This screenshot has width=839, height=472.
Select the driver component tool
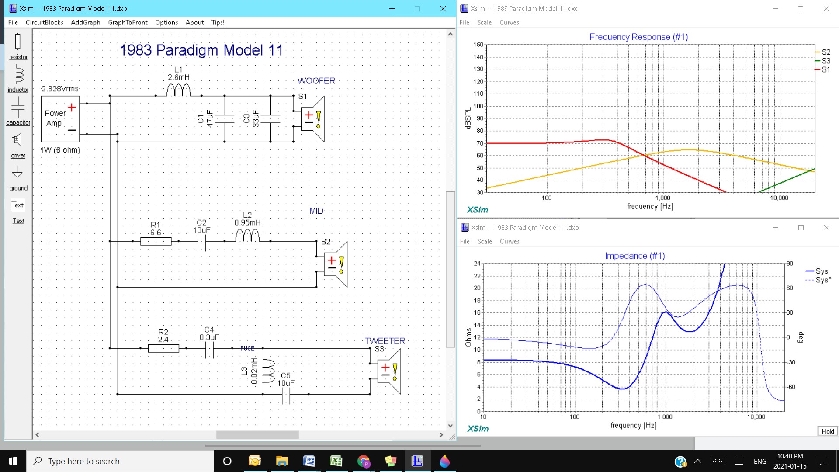[x=18, y=145]
